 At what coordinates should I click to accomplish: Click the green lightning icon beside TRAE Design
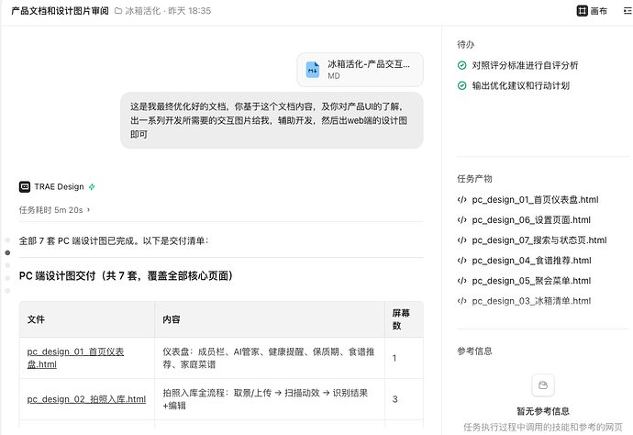pyautogui.click(x=92, y=186)
